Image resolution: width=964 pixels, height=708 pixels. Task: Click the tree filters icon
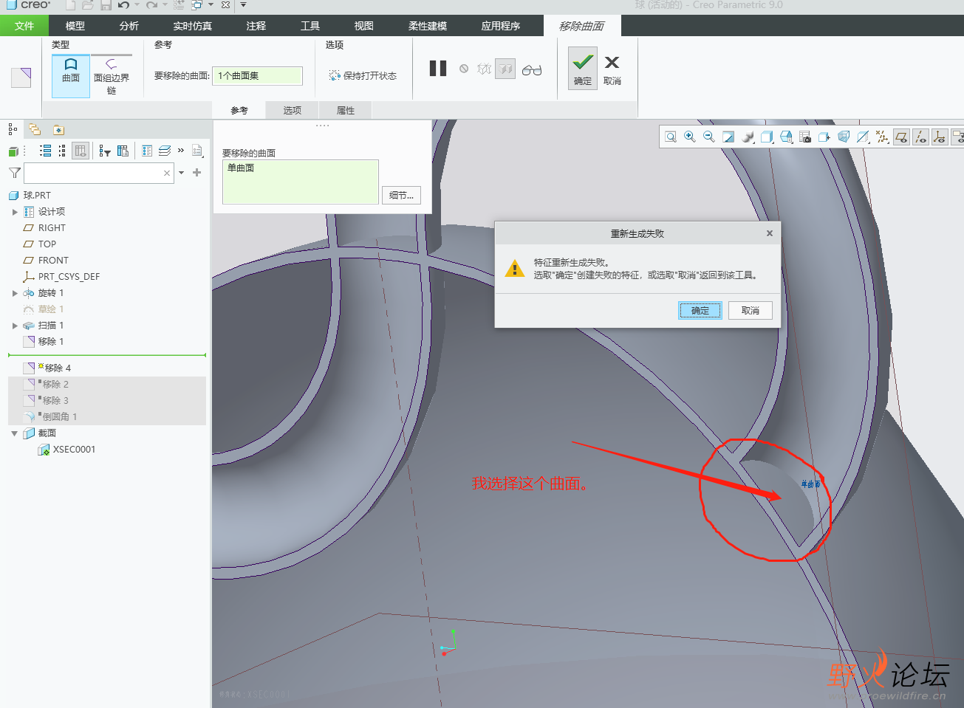tap(105, 151)
